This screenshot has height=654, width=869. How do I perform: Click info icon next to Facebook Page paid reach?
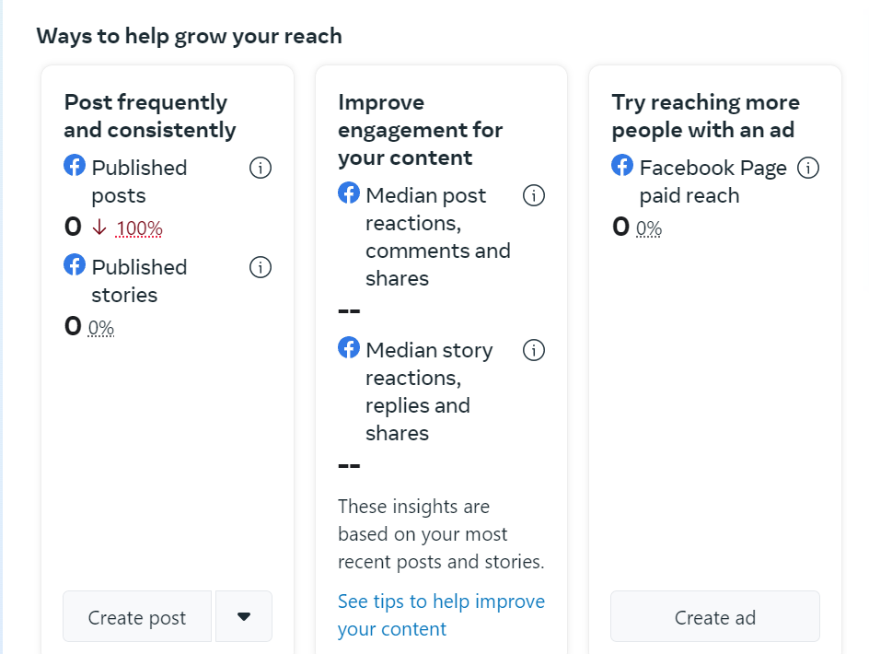coord(808,169)
